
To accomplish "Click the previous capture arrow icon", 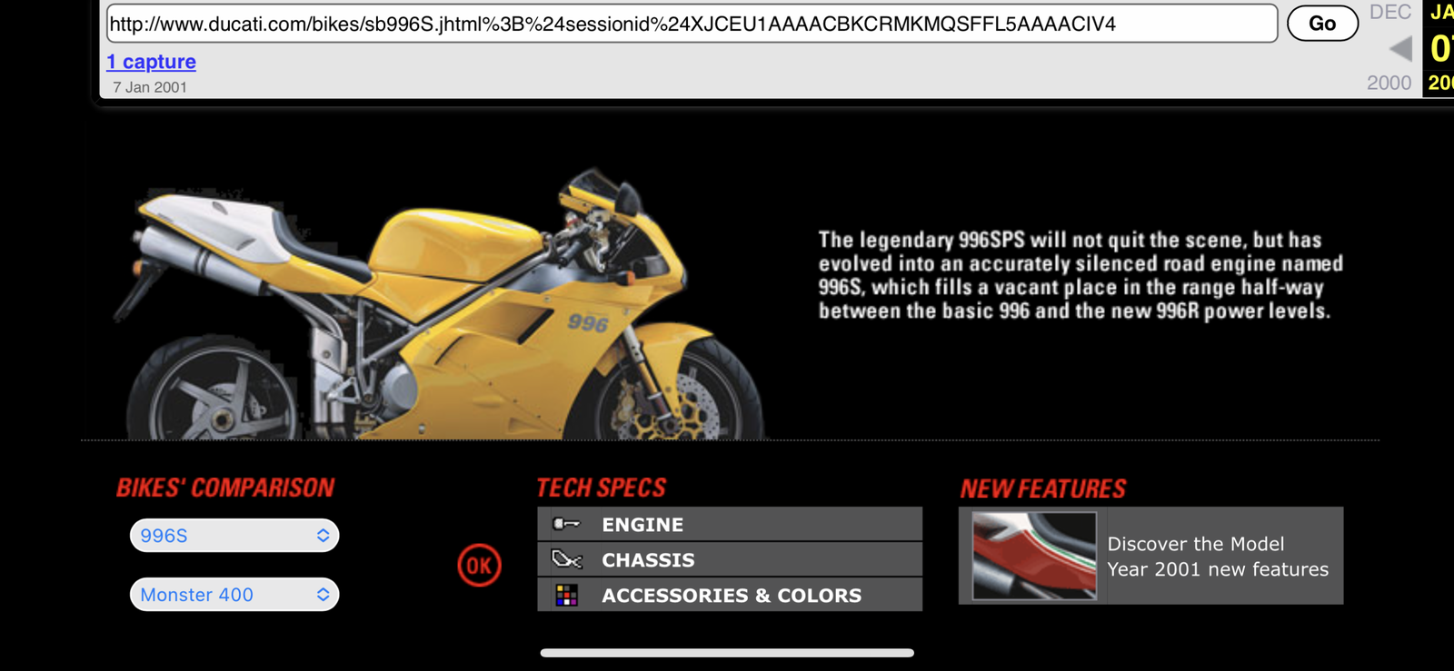I will tap(1400, 48).
